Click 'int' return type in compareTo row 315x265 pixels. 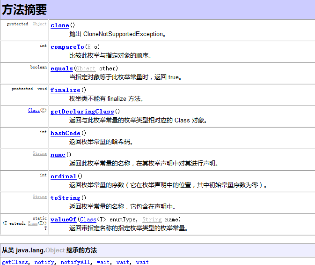click(43, 45)
